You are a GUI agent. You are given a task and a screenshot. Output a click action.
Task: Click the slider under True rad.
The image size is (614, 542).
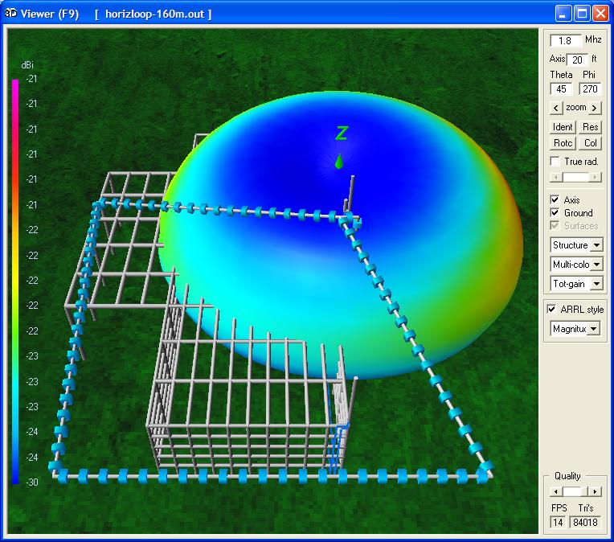click(x=575, y=177)
